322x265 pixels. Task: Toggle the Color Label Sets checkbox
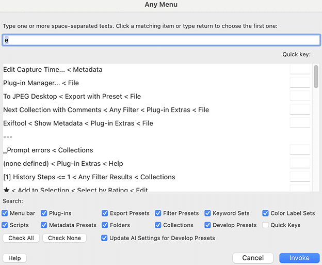click(x=266, y=213)
